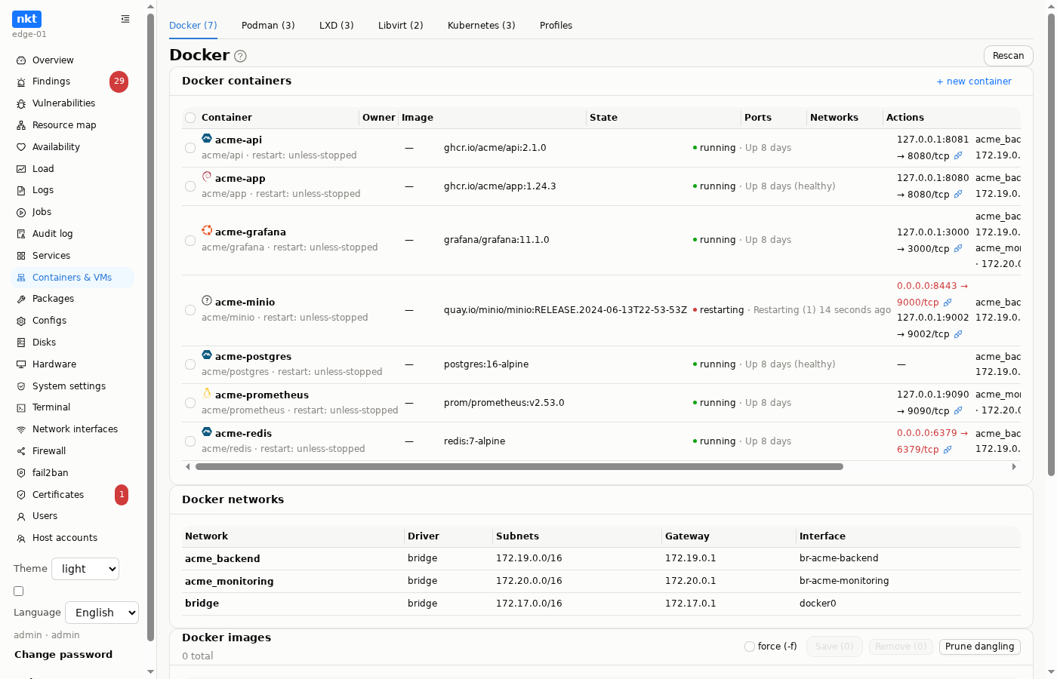This screenshot has width=1057, height=679.
Task: Click the Overview sidebar icon
Action: pyautogui.click(x=21, y=60)
